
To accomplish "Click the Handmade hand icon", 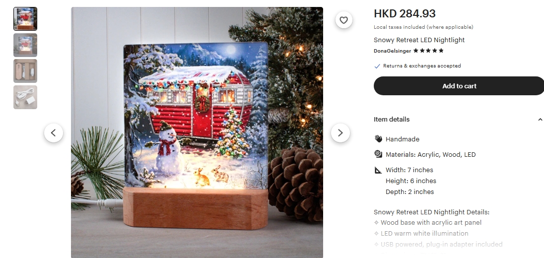I will pos(378,139).
